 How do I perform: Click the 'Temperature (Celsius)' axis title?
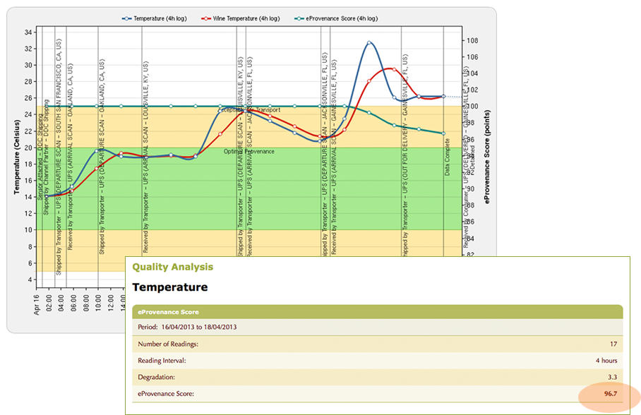pos(17,157)
